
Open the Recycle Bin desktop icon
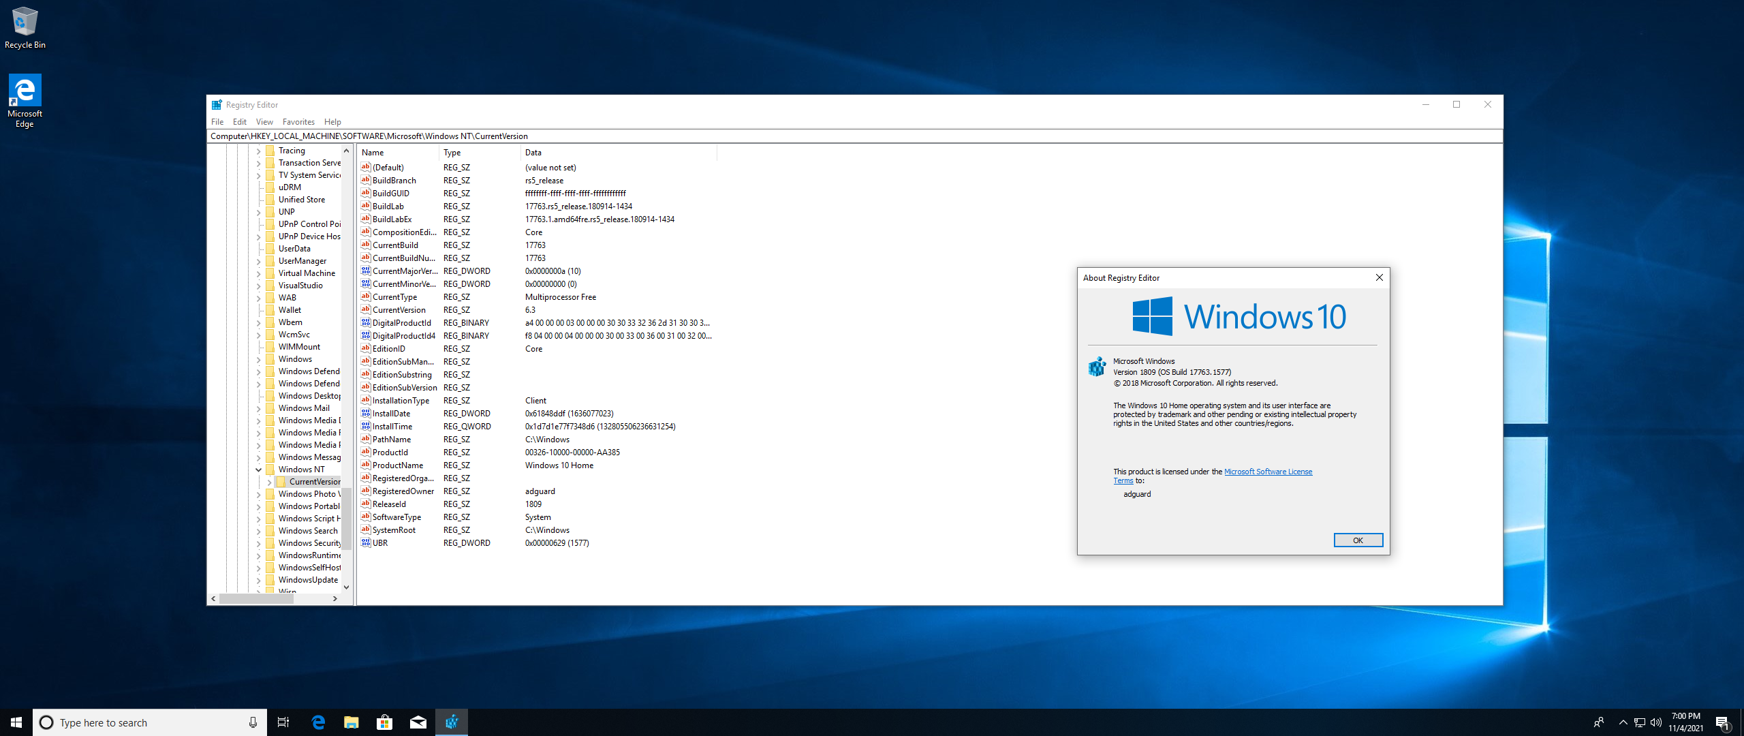pyautogui.click(x=25, y=27)
